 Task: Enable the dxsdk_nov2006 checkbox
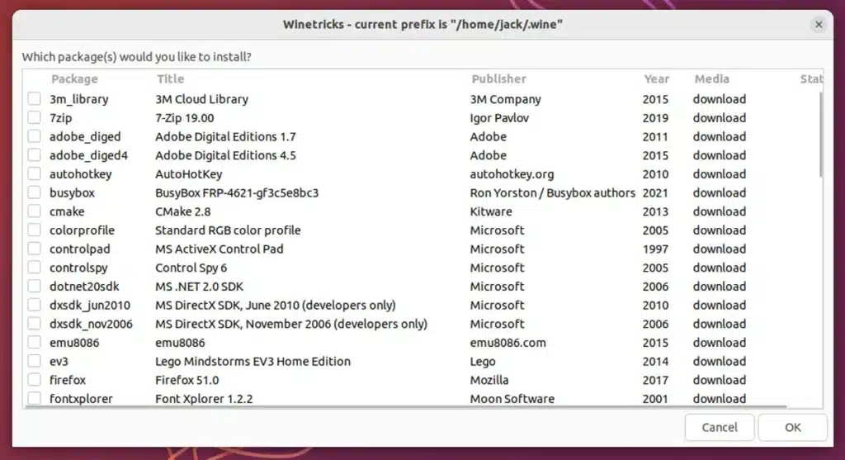[34, 324]
